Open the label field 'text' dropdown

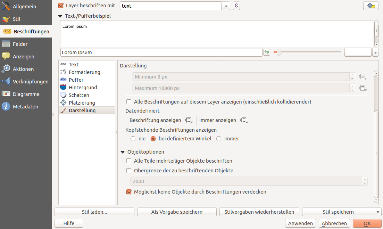click(226, 6)
